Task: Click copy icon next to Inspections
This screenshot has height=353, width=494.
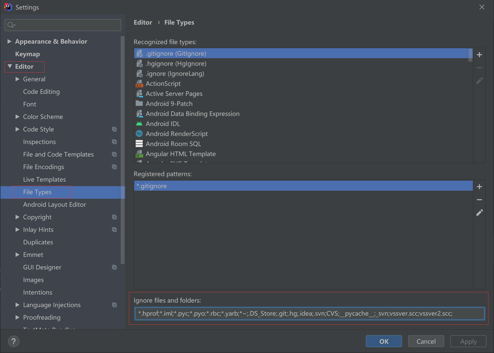Action: (114, 142)
